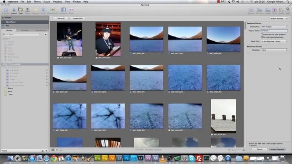
Task: Click into the Project Name field
Action: tap(274, 31)
